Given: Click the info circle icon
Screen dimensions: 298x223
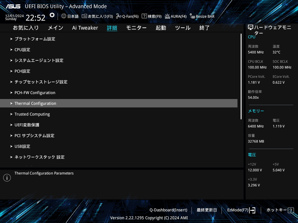Looking at the screenshot, I should 7,178.
